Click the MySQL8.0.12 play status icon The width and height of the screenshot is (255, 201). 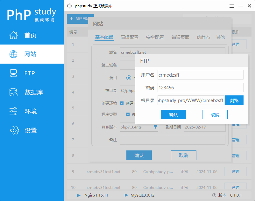tap(127, 195)
